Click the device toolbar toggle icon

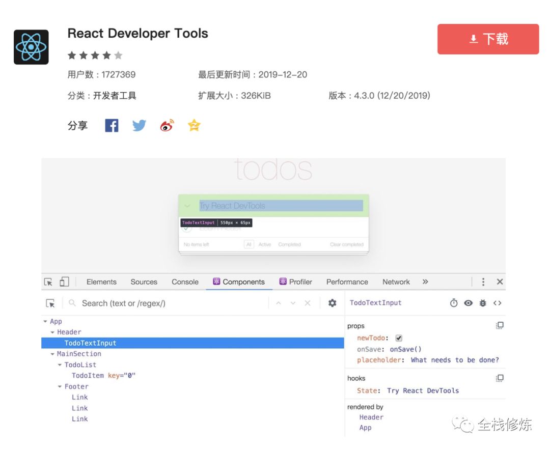pos(63,282)
